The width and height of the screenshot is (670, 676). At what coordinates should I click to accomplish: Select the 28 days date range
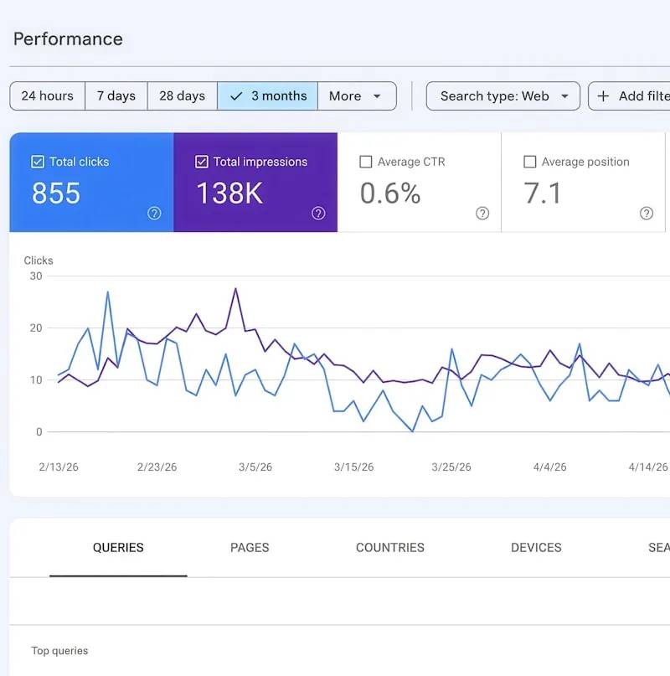[182, 95]
